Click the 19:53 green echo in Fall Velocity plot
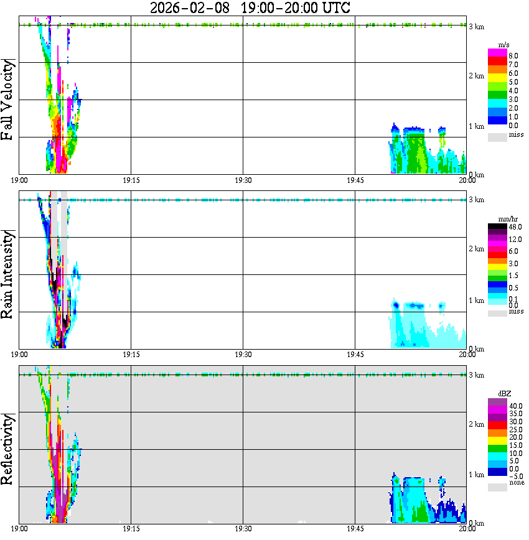529x540 pixels. (415, 153)
